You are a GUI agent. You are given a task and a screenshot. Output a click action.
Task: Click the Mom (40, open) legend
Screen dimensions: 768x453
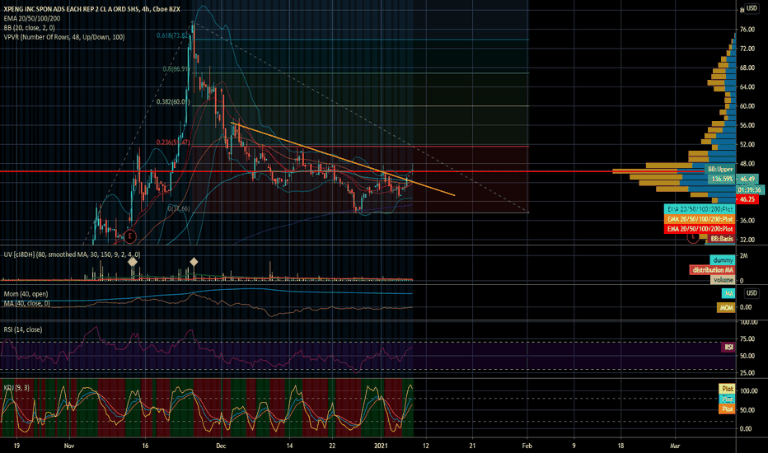click(26, 294)
